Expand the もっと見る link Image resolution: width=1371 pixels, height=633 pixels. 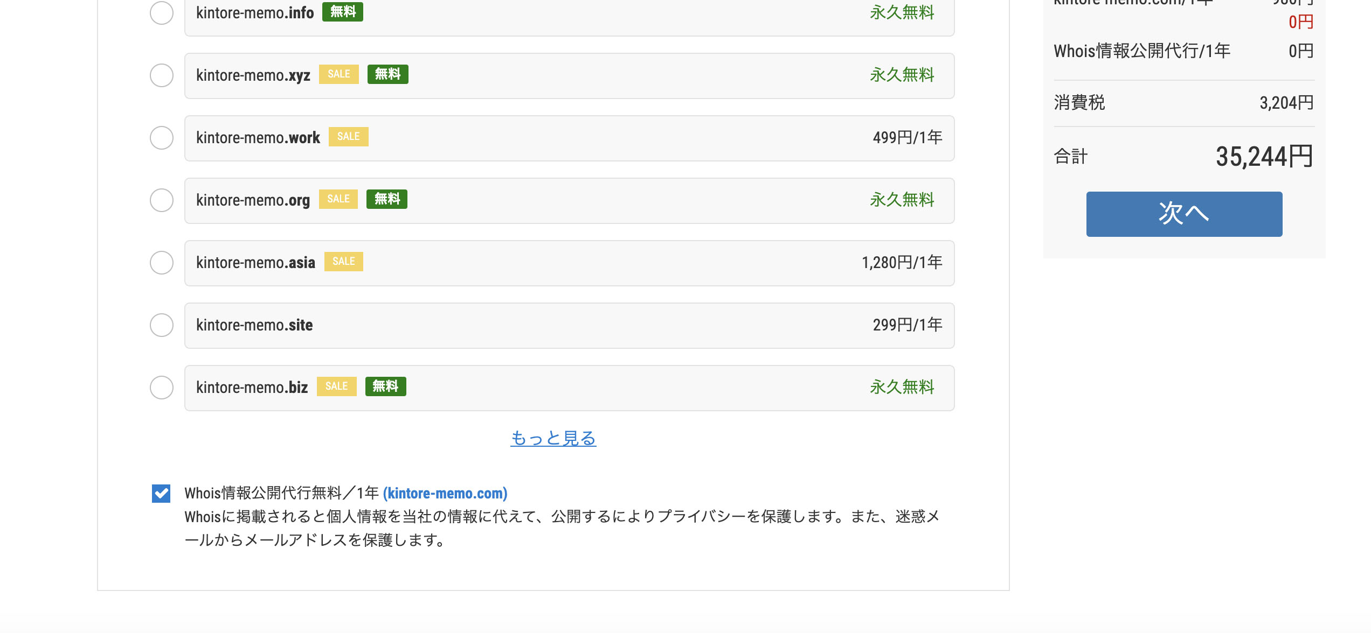pos(553,438)
